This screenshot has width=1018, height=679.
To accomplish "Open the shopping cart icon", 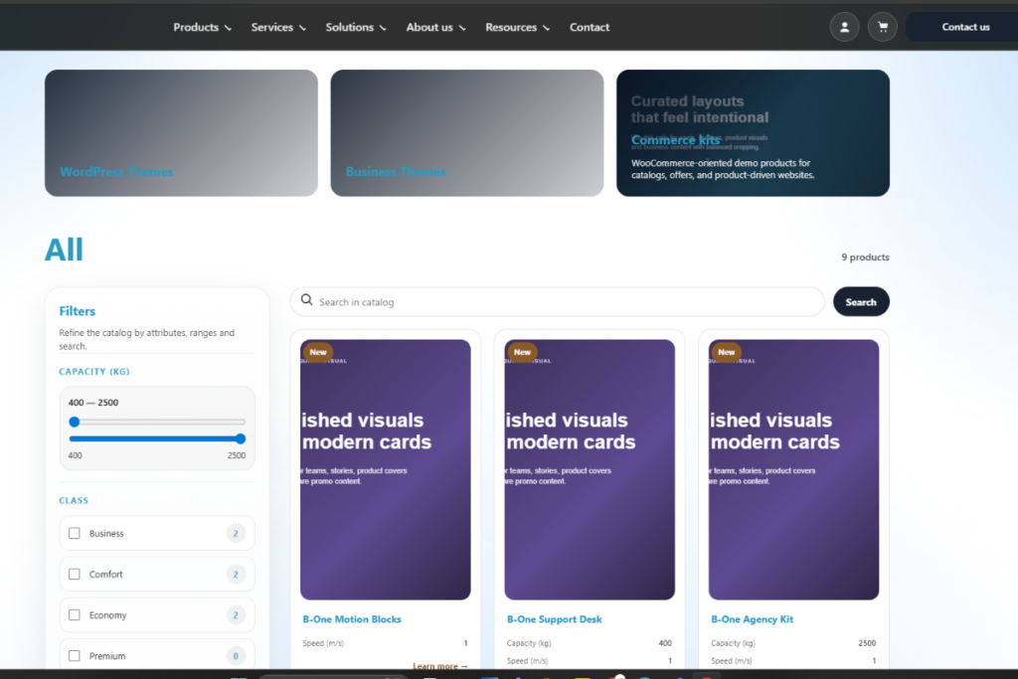I will click(882, 27).
